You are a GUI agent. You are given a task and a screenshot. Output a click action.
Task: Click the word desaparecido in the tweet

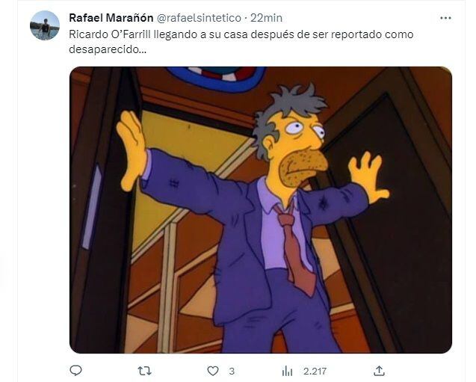[108, 49]
